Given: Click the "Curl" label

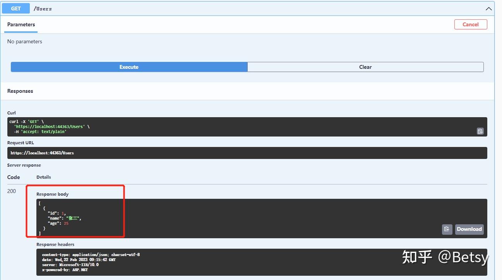Looking at the screenshot, I should (12, 113).
